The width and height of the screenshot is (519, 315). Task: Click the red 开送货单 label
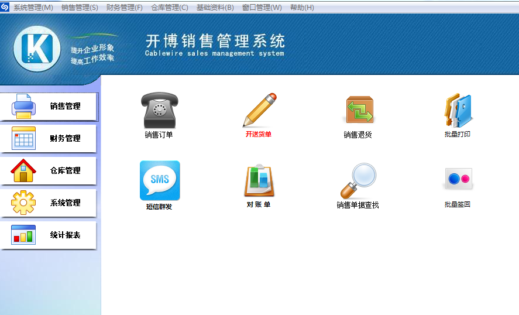259,134
